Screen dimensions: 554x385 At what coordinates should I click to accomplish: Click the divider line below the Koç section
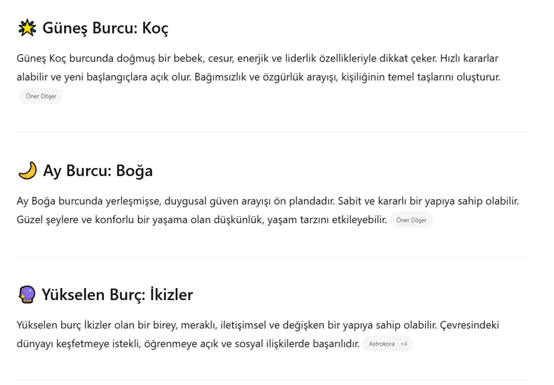pyautogui.click(x=272, y=132)
